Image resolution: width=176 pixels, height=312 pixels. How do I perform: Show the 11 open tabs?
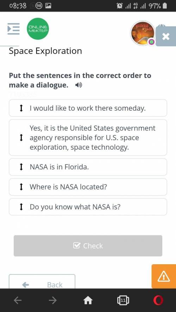(x=123, y=300)
